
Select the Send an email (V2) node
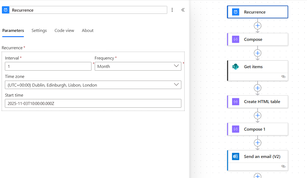pyautogui.click(x=258, y=160)
